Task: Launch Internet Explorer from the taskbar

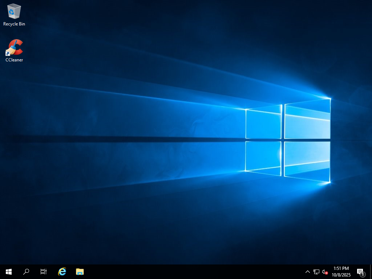Action: (x=62, y=272)
